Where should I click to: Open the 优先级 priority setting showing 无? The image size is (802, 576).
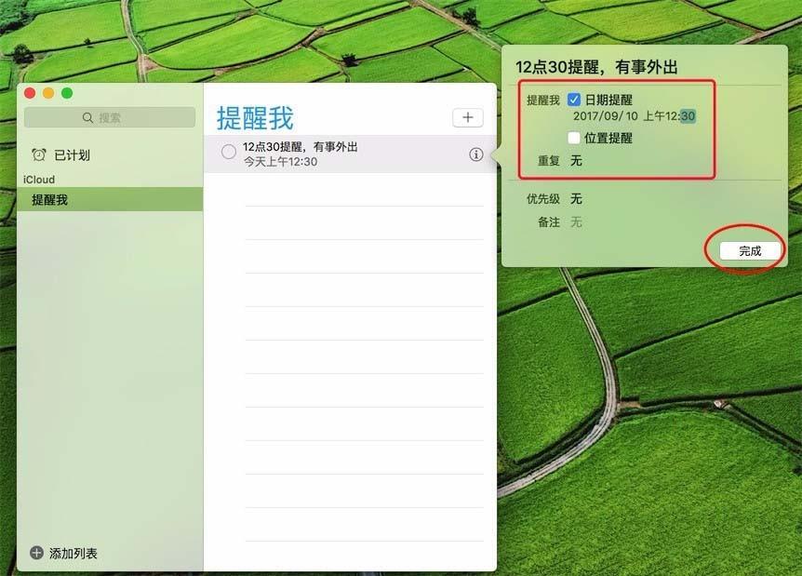tap(576, 198)
